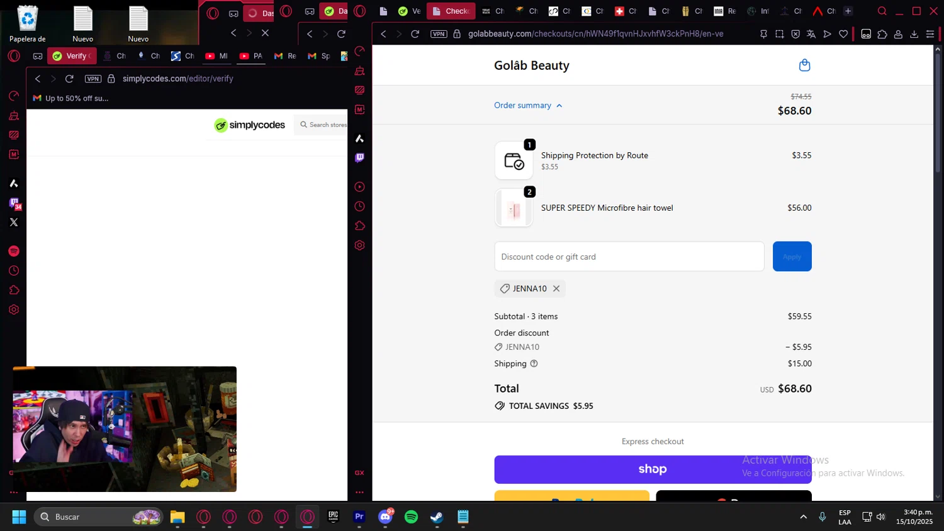Click the blue Apply discount button
Image resolution: width=944 pixels, height=531 pixels.
792,257
